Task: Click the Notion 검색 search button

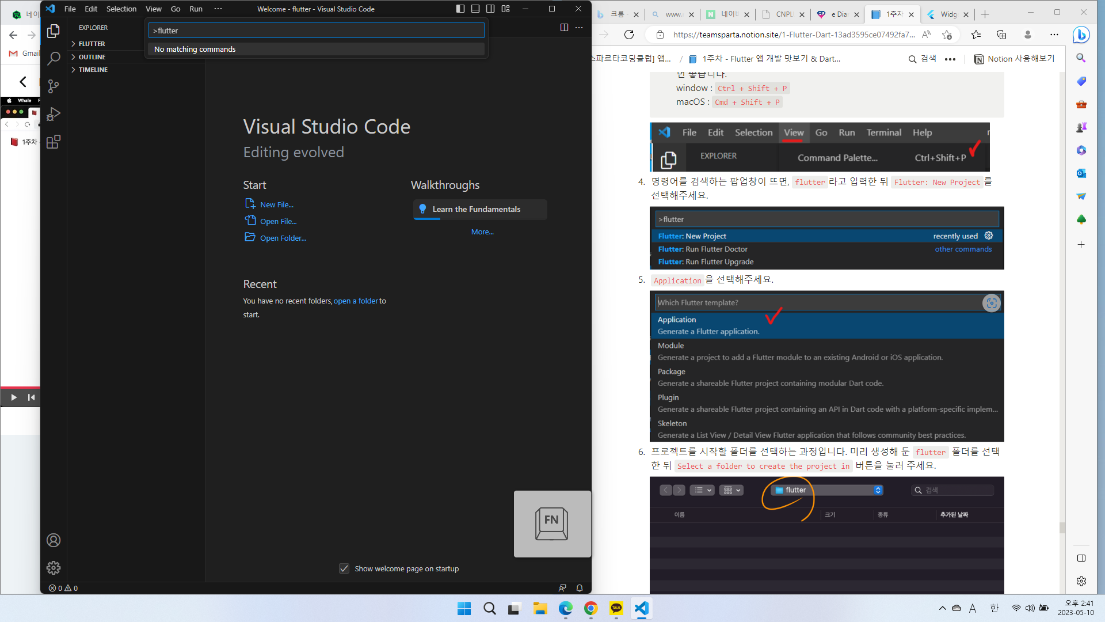Action: [x=923, y=59]
